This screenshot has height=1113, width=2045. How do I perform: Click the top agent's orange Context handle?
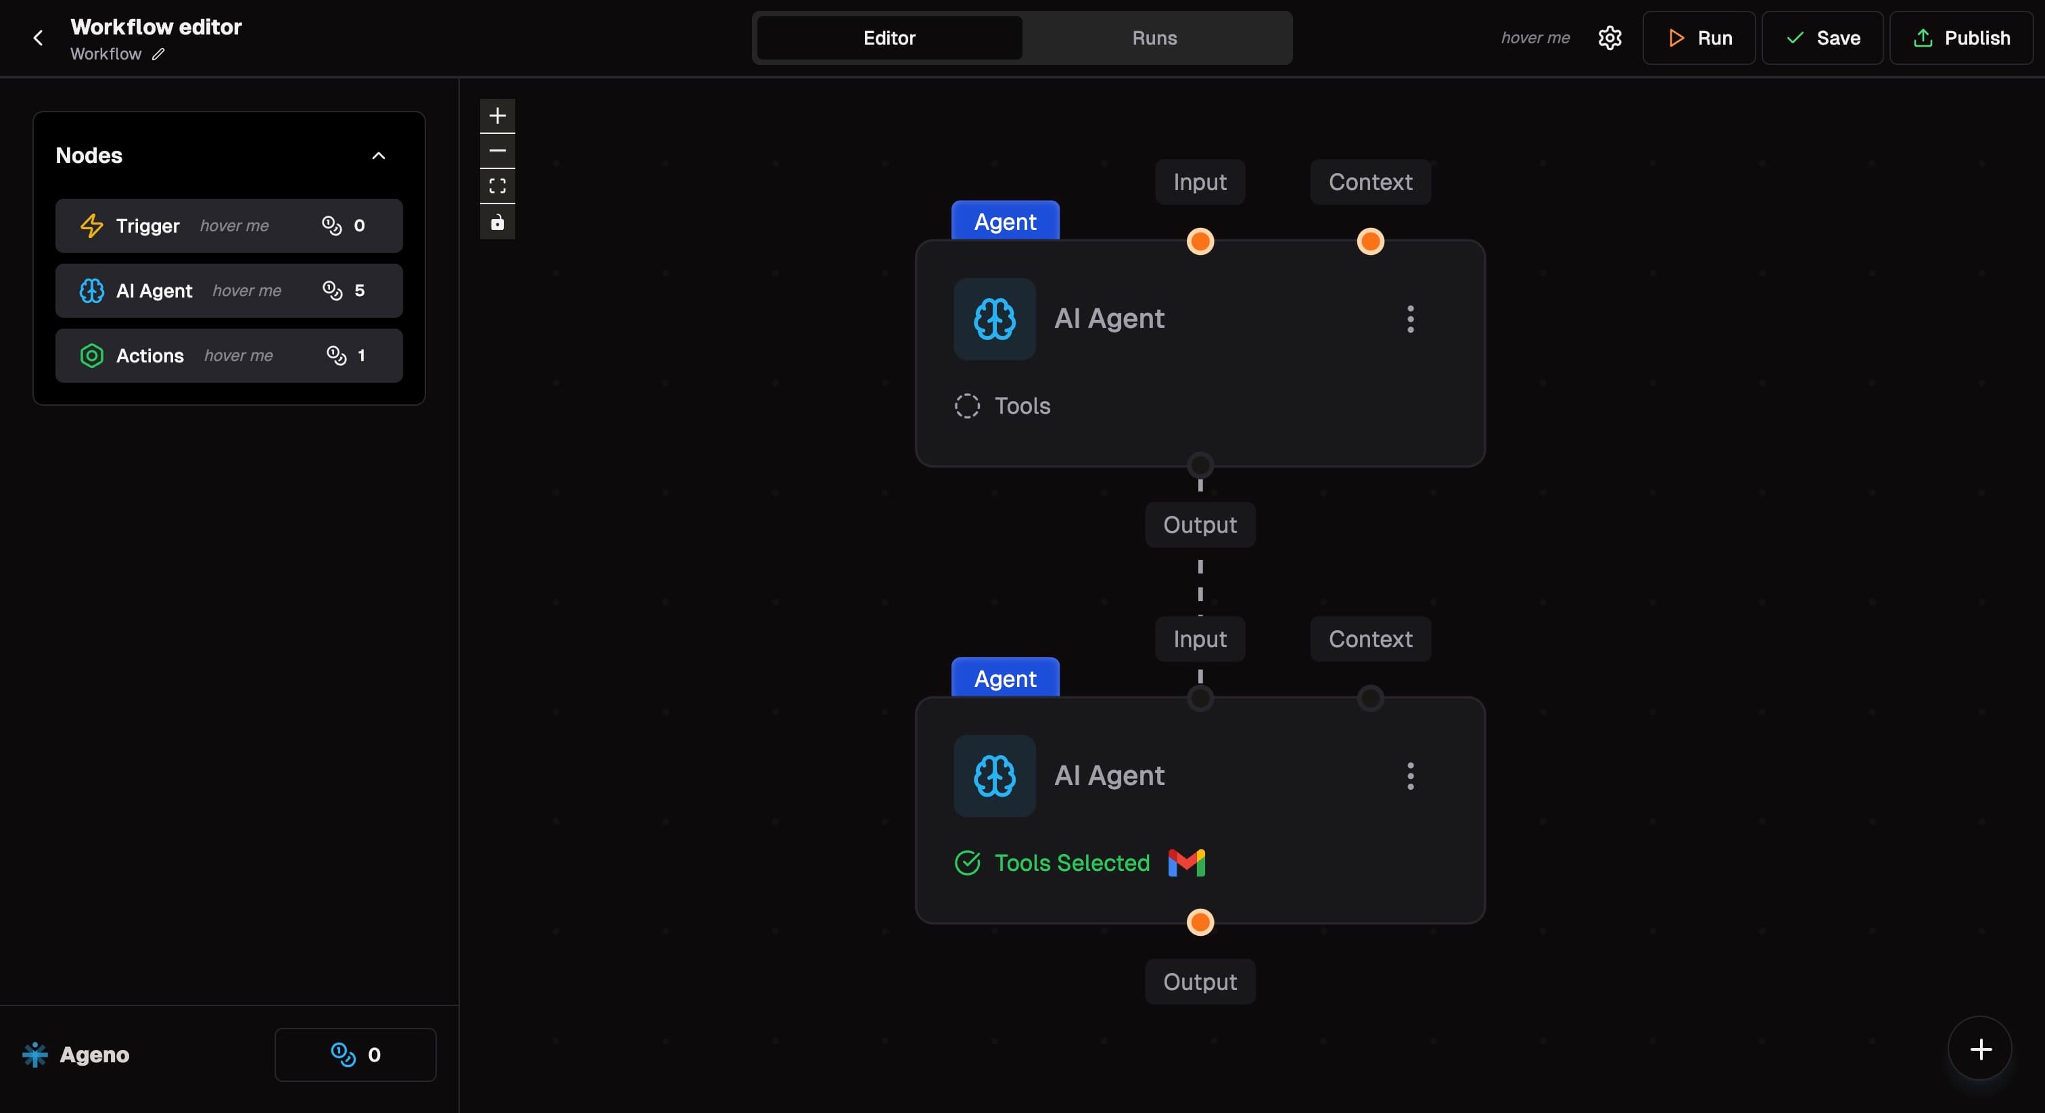coord(1370,241)
